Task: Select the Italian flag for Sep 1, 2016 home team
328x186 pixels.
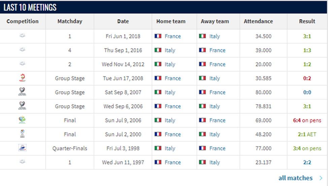Action: 158,50
